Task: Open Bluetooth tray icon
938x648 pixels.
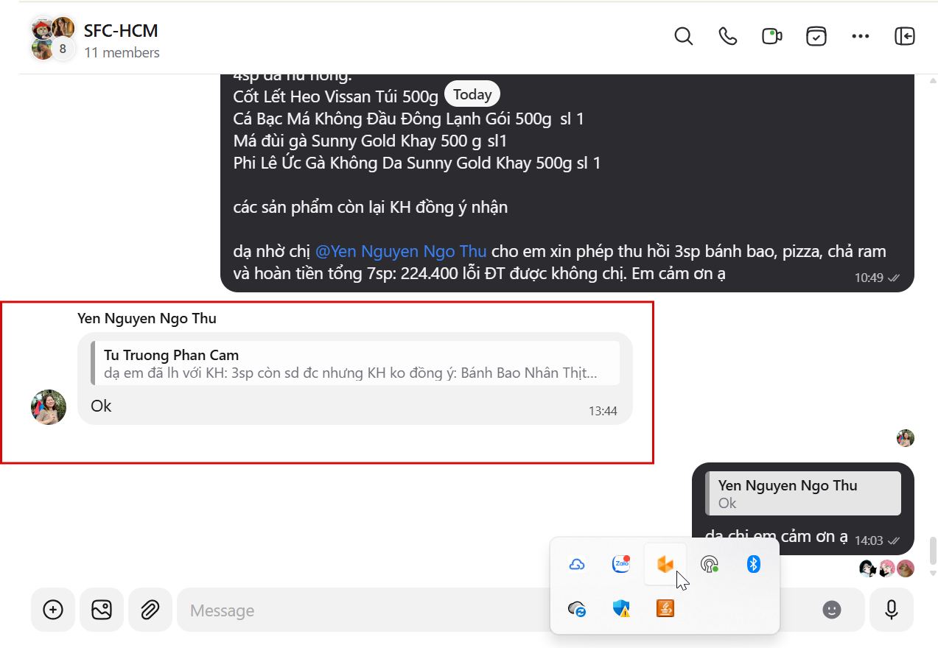Action: coord(753,565)
